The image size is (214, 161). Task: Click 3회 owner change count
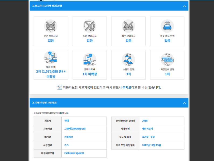[x=128, y=74]
